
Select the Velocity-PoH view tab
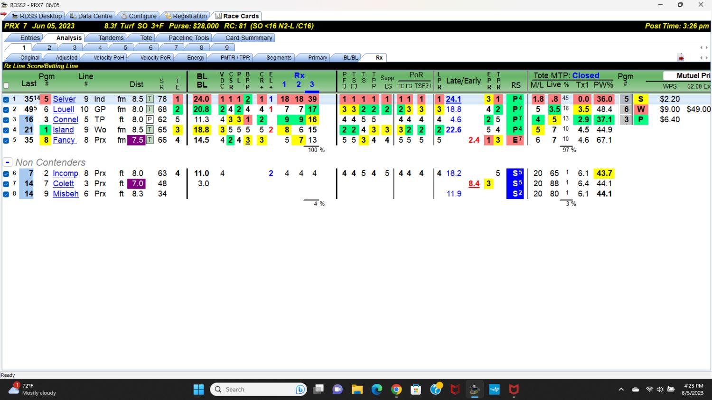click(x=109, y=57)
